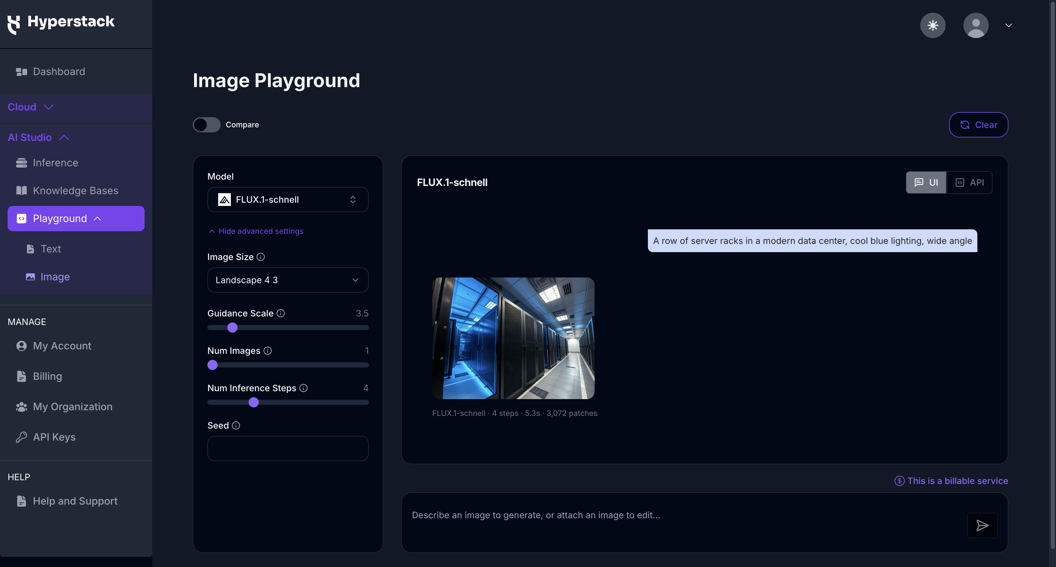
Task: Open the Text playground
Action: pyautogui.click(x=44, y=249)
